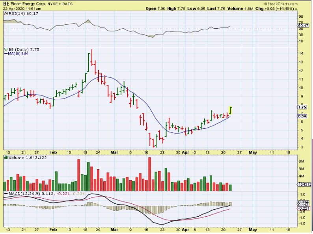This screenshot has width=313, height=234.
Task: Click the gray 0.334 MACD histogram value in legend
Action: coord(79,194)
